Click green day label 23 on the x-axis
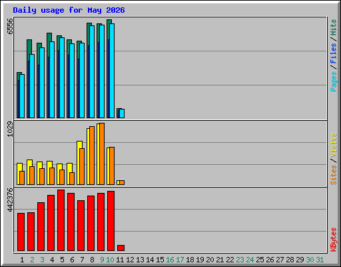This screenshot has height=267, width=341. (x=240, y=260)
